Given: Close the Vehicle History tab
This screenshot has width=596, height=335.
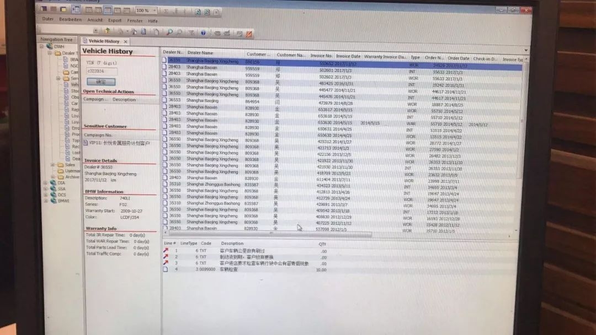Looking at the screenshot, I should click(x=125, y=41).
